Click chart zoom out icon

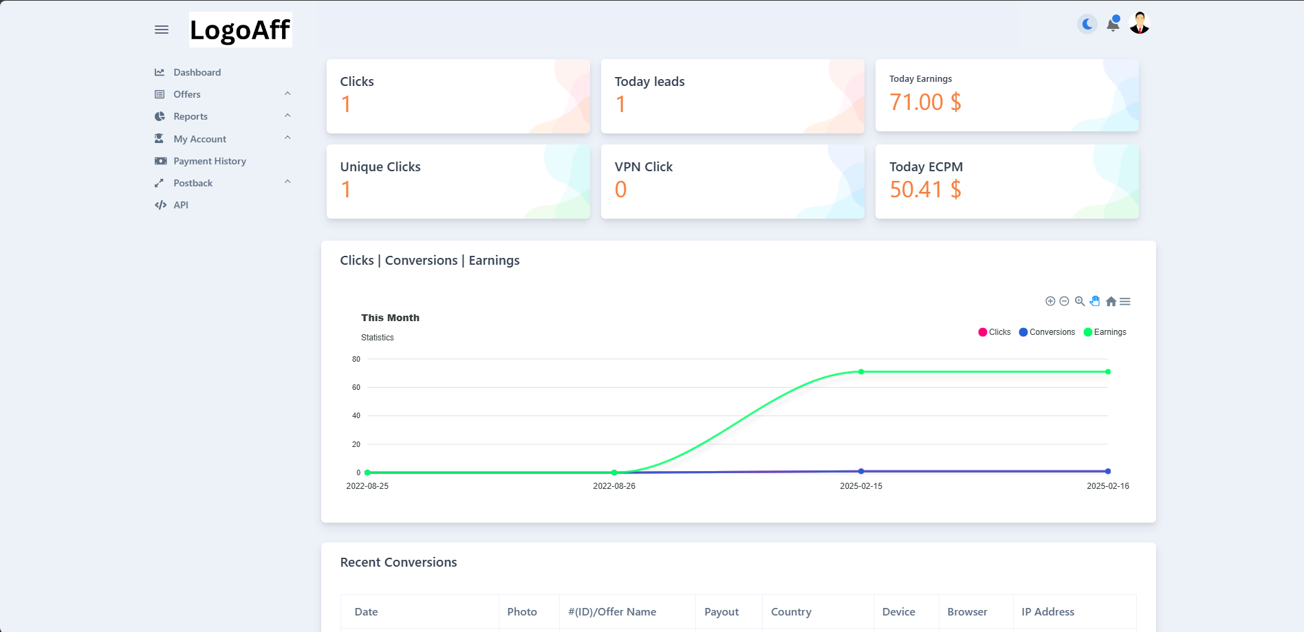click(x=1064, y=301)
